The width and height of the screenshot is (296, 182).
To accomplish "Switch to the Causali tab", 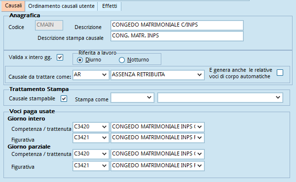I will (13, 6).
